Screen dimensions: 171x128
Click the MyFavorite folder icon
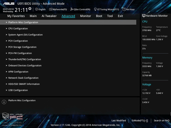[x=51, y=9]
